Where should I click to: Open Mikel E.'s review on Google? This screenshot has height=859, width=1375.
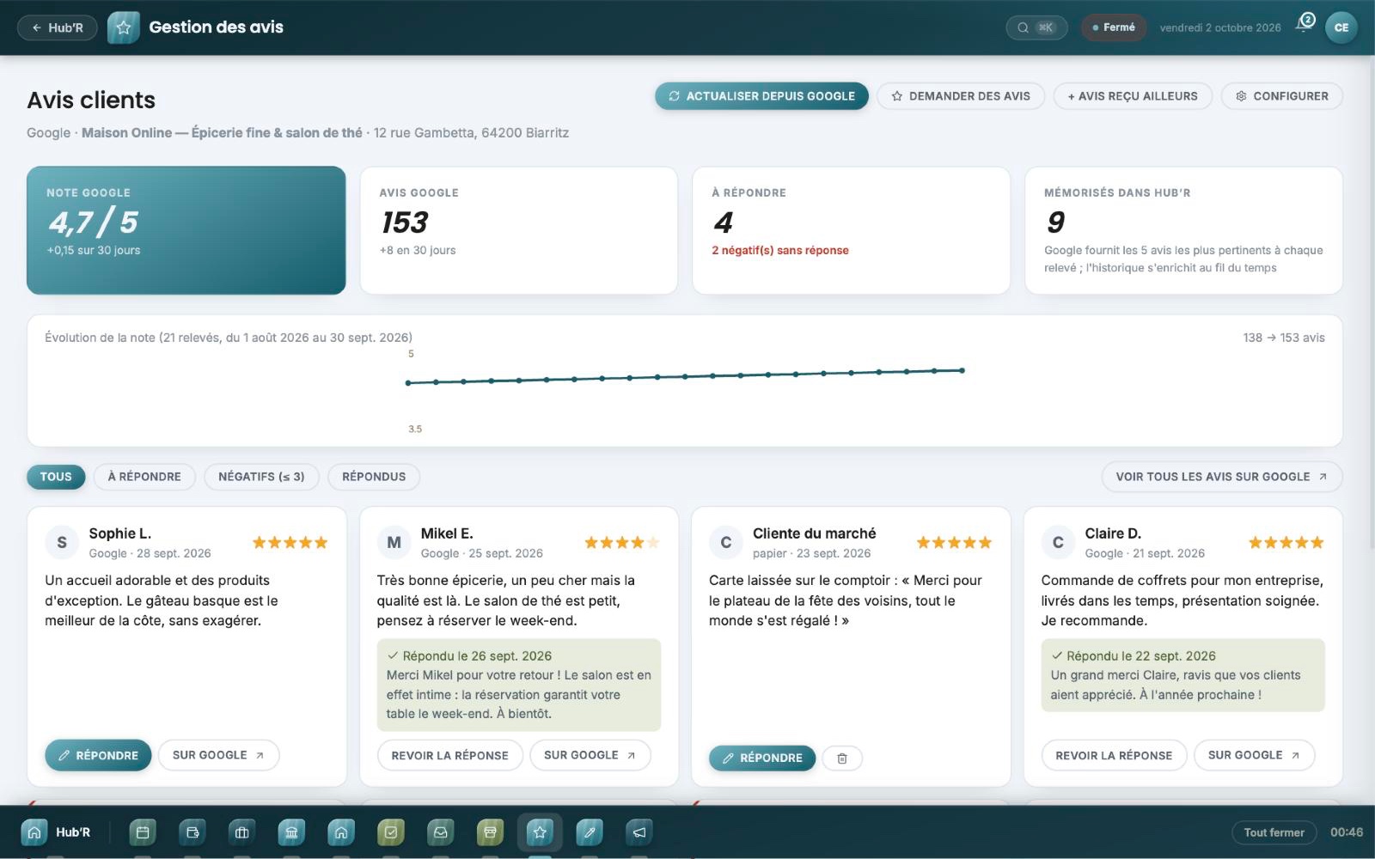[x=590, y=755]
